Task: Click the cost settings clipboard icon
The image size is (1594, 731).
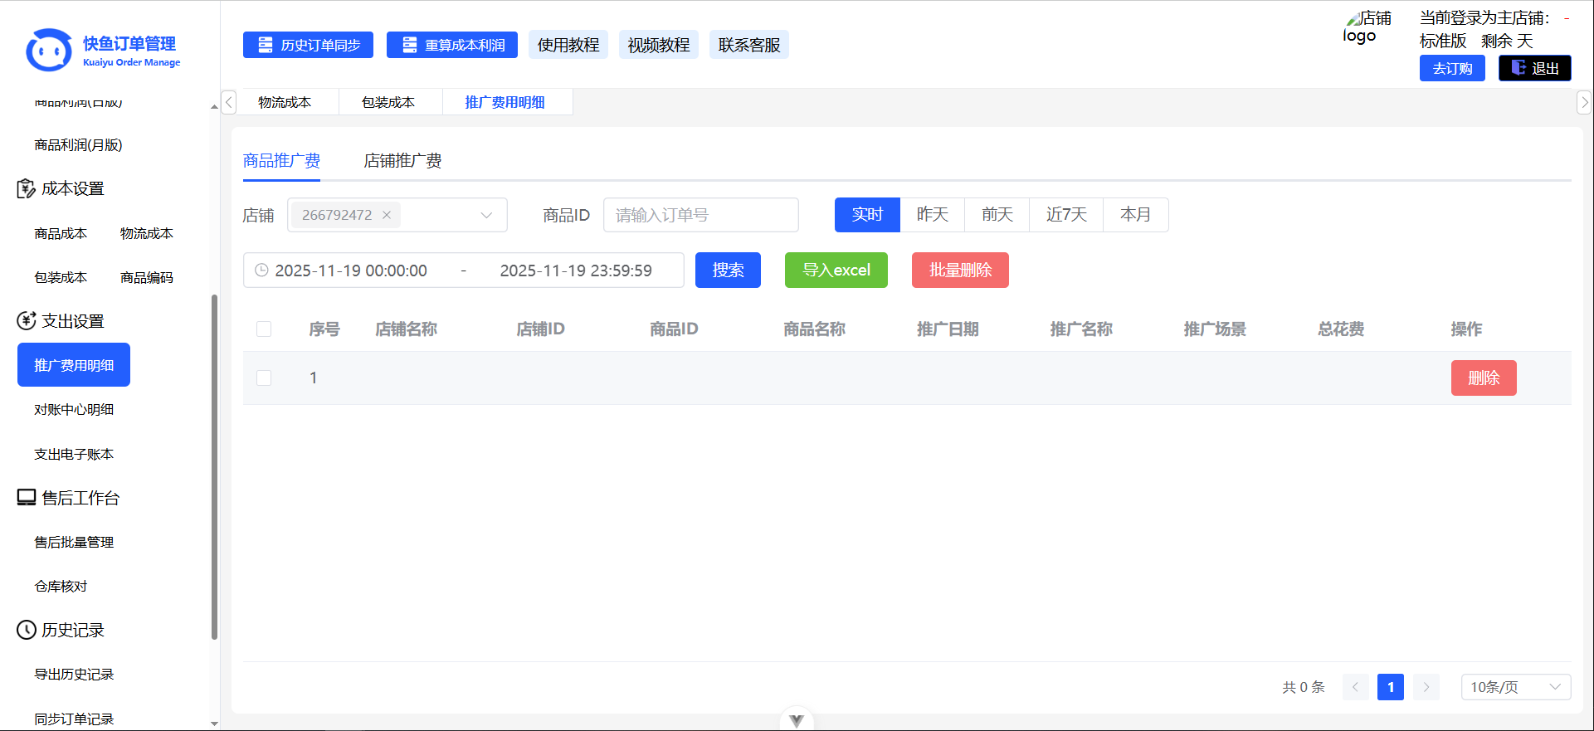Action: [x=26, y=189]
